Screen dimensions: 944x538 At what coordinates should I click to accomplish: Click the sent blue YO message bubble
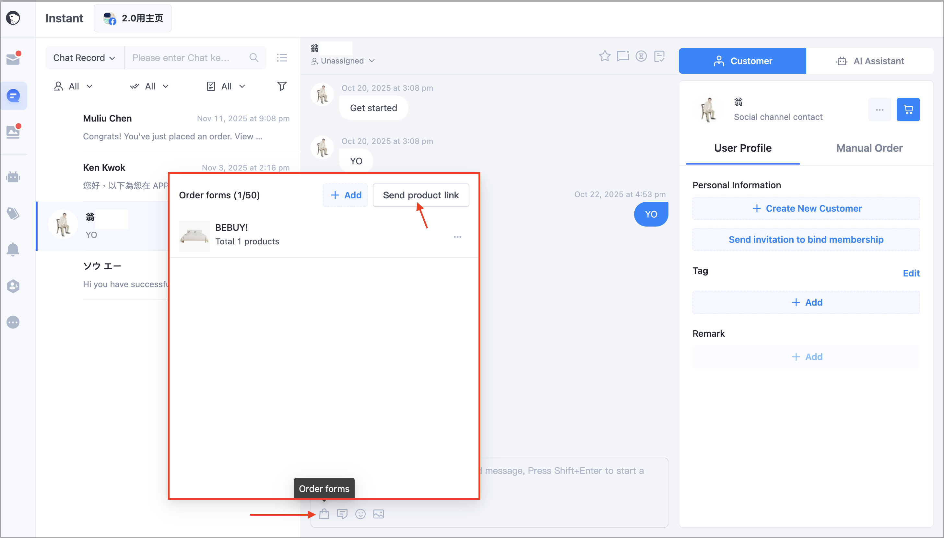pos(651,214)
